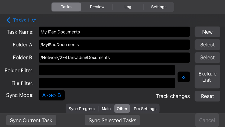225x127 pixels.
Task: Click the Folder B path field
Action: coord(114,57)
